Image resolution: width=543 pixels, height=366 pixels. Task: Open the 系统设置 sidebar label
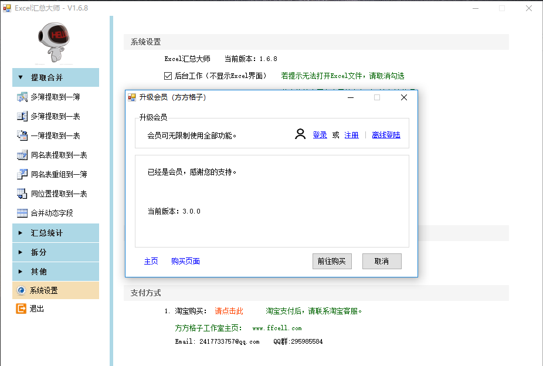43,290
